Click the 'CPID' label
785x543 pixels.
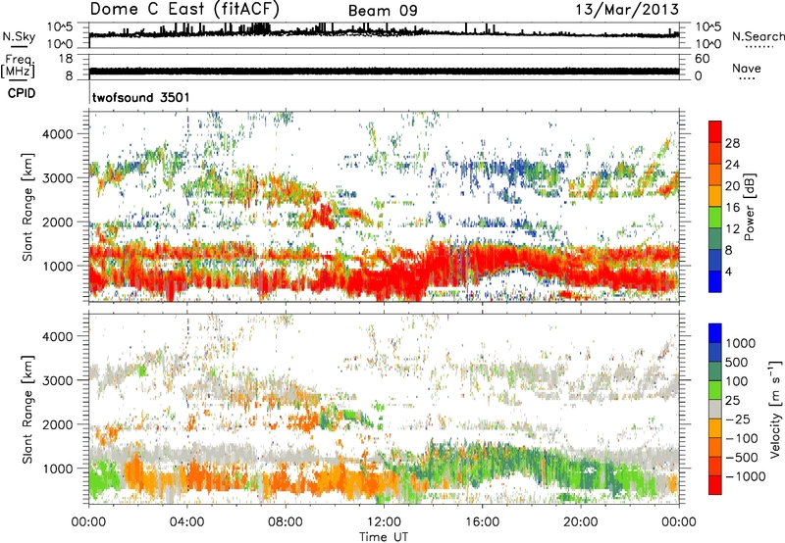22,93
